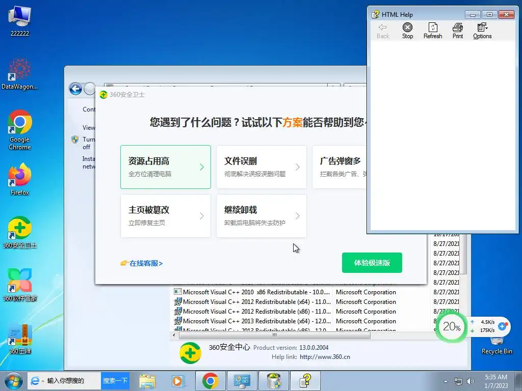Click the Refresh icon in HTML Help
The image size is (522, 391).
[x=433, y=31]
